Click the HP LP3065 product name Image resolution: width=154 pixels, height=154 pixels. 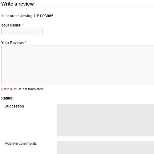pos(44,16)
